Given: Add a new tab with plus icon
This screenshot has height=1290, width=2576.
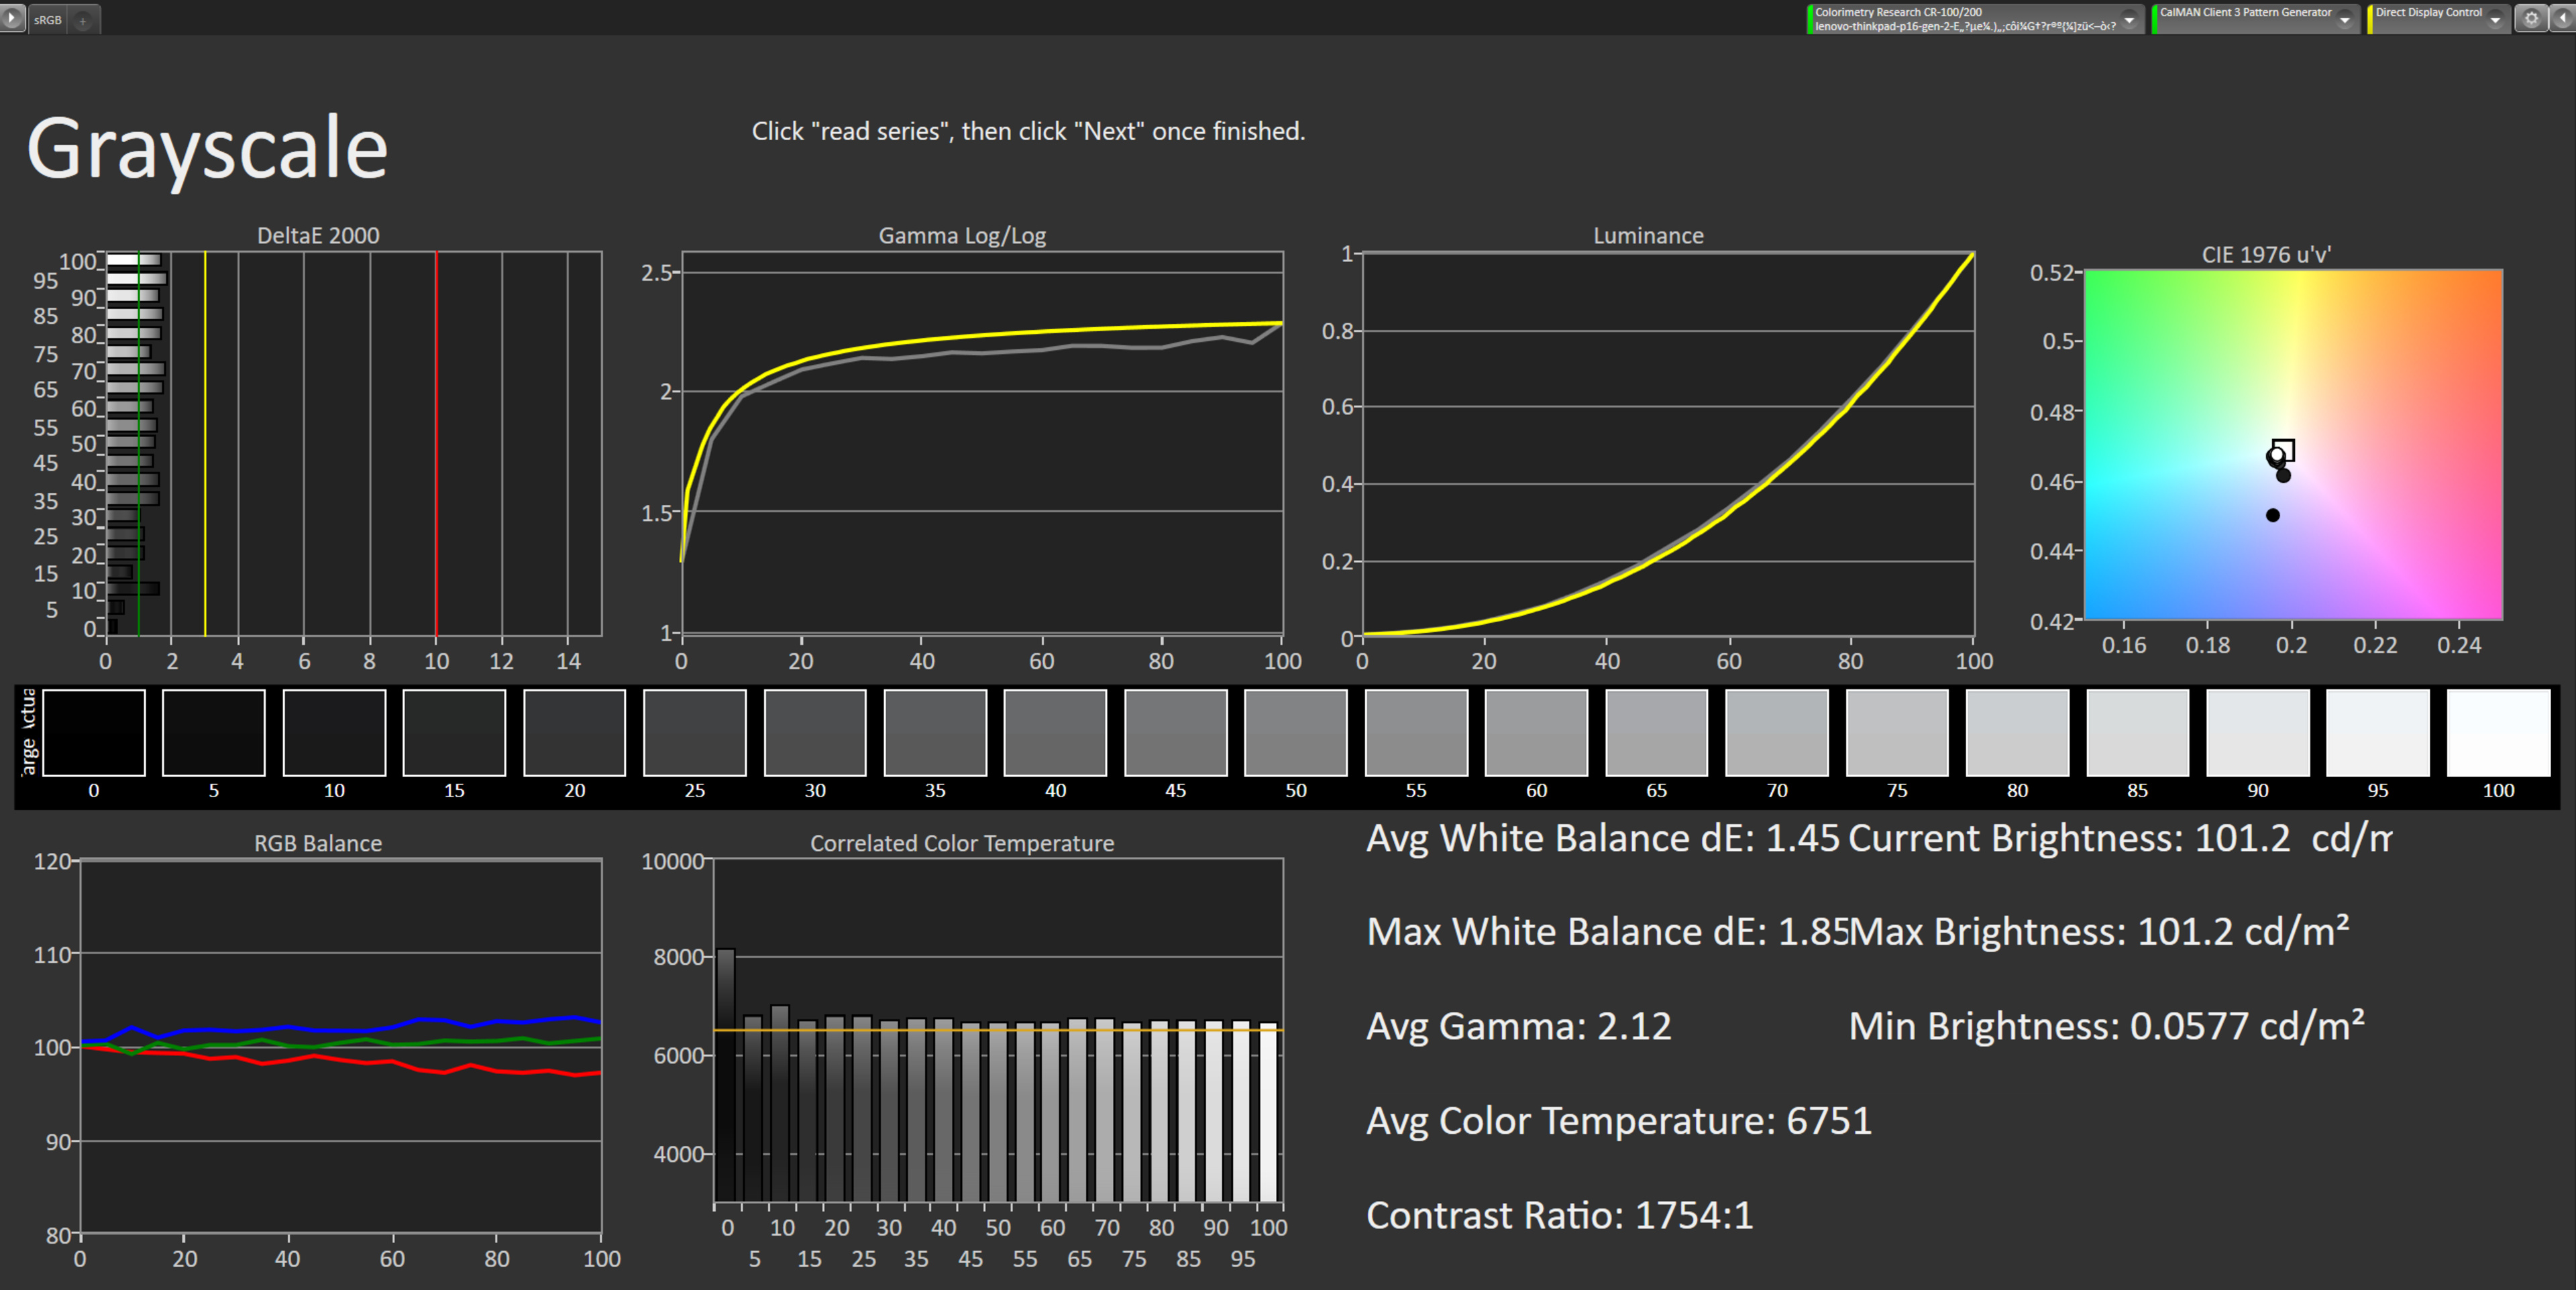Looking at the screenshot, I should (x=83, y=20).
